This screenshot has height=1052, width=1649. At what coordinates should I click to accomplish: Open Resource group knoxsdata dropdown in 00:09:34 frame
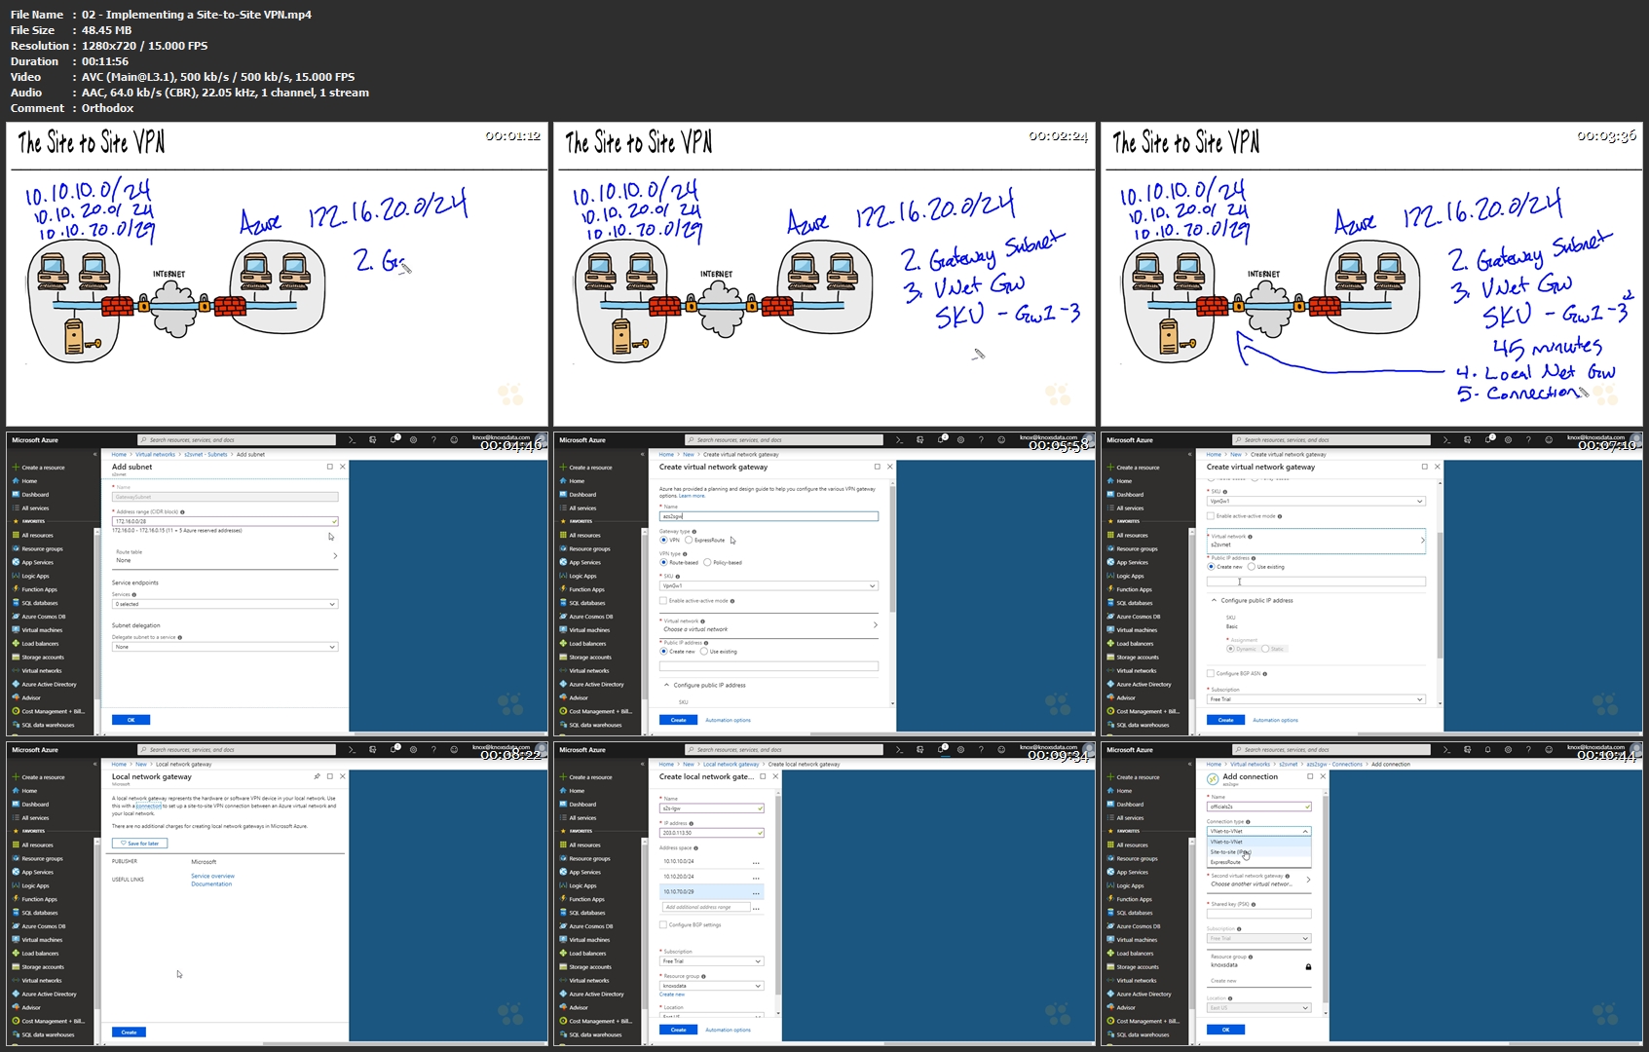(x=712, y=986)
